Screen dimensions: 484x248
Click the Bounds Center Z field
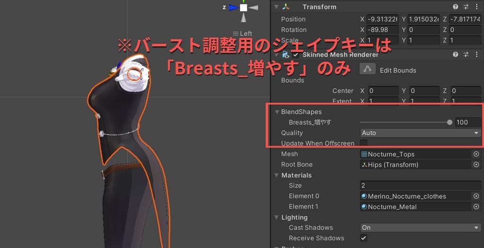point(465,91)
